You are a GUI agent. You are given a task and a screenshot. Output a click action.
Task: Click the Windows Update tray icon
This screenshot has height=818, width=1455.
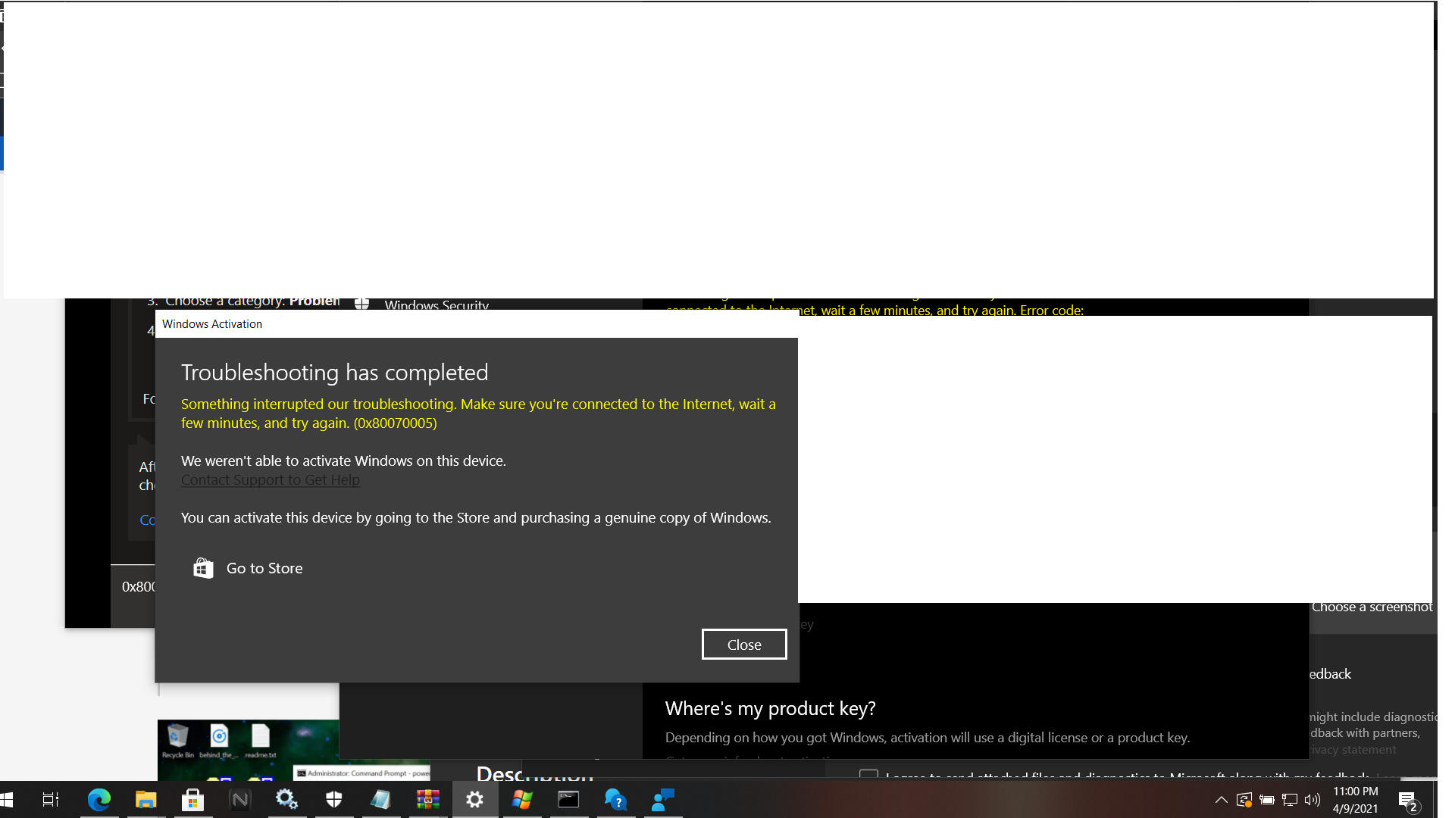click(1244, 800)
